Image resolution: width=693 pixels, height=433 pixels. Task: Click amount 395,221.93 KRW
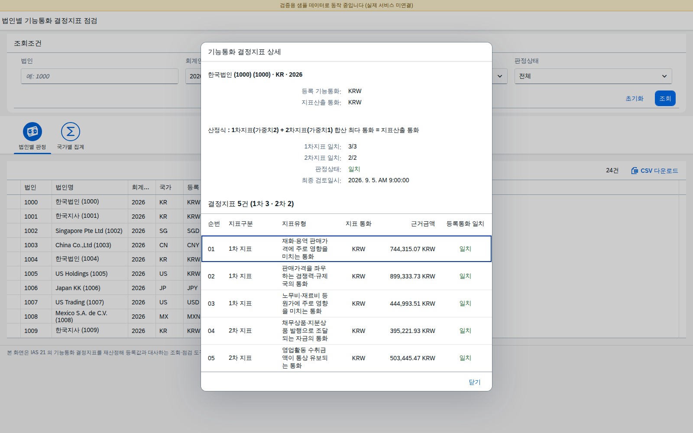coord(412,331)
